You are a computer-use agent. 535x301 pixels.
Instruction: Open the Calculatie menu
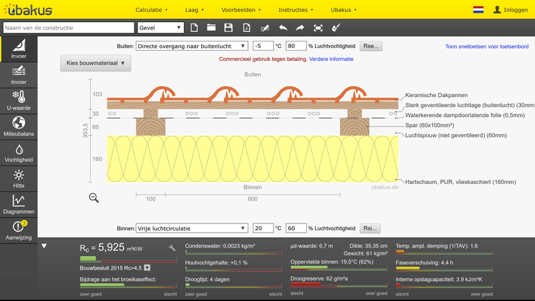click(152, 10)
